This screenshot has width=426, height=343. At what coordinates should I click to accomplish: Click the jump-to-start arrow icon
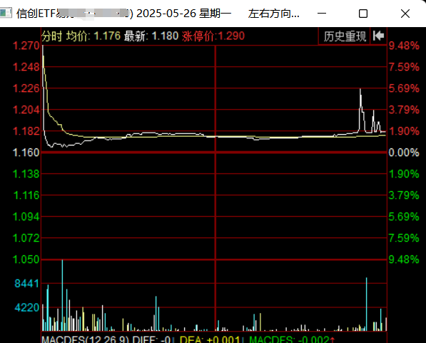(x=378, y=36)
